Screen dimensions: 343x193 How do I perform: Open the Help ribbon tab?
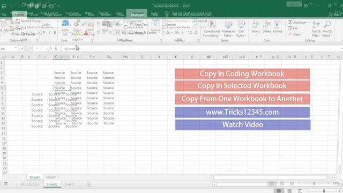[x=154, y=14]
